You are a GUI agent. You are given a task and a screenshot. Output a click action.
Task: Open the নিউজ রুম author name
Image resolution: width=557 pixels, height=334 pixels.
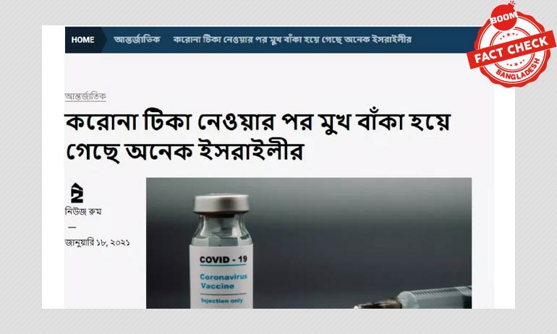coord(83,212)
